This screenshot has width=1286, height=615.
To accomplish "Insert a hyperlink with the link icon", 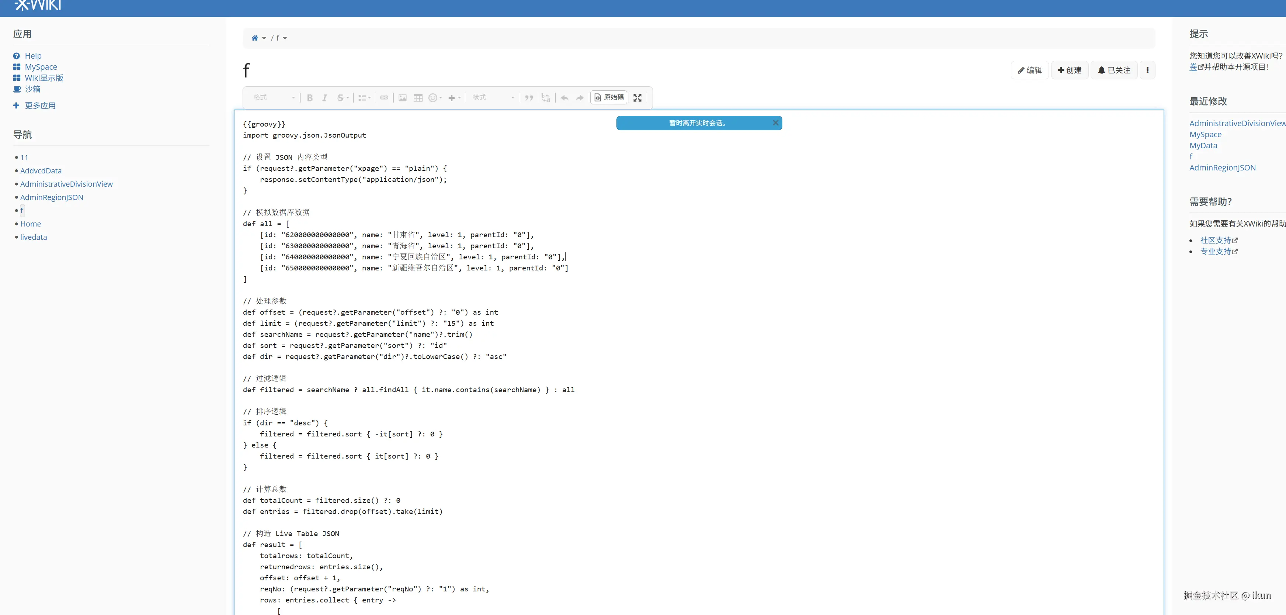I will [384, 98].
